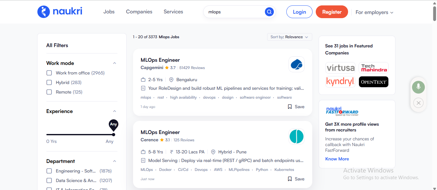
Task: Click the green microphone voice search icon
Action: click(418, 87)
